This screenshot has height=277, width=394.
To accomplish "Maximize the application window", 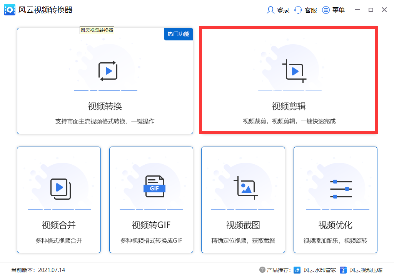I will click(x=371, y=10).
